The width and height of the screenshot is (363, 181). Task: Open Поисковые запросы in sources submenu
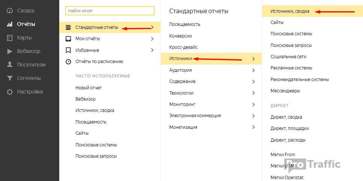click(291, 45)
